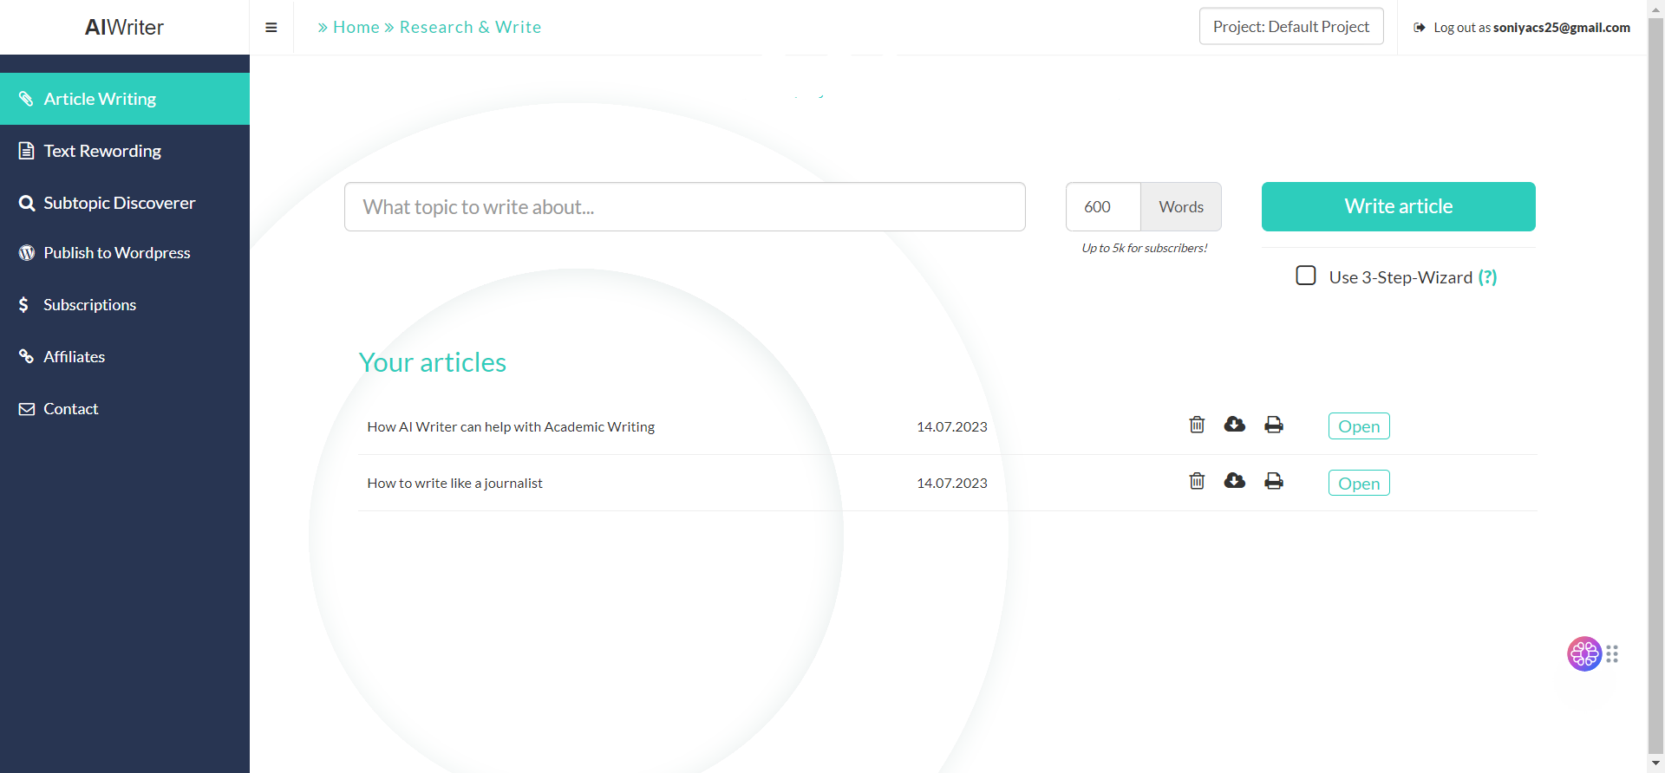Click the hamburger menu icon
The image size is (1665, 773).
click(x=271, y=28)
